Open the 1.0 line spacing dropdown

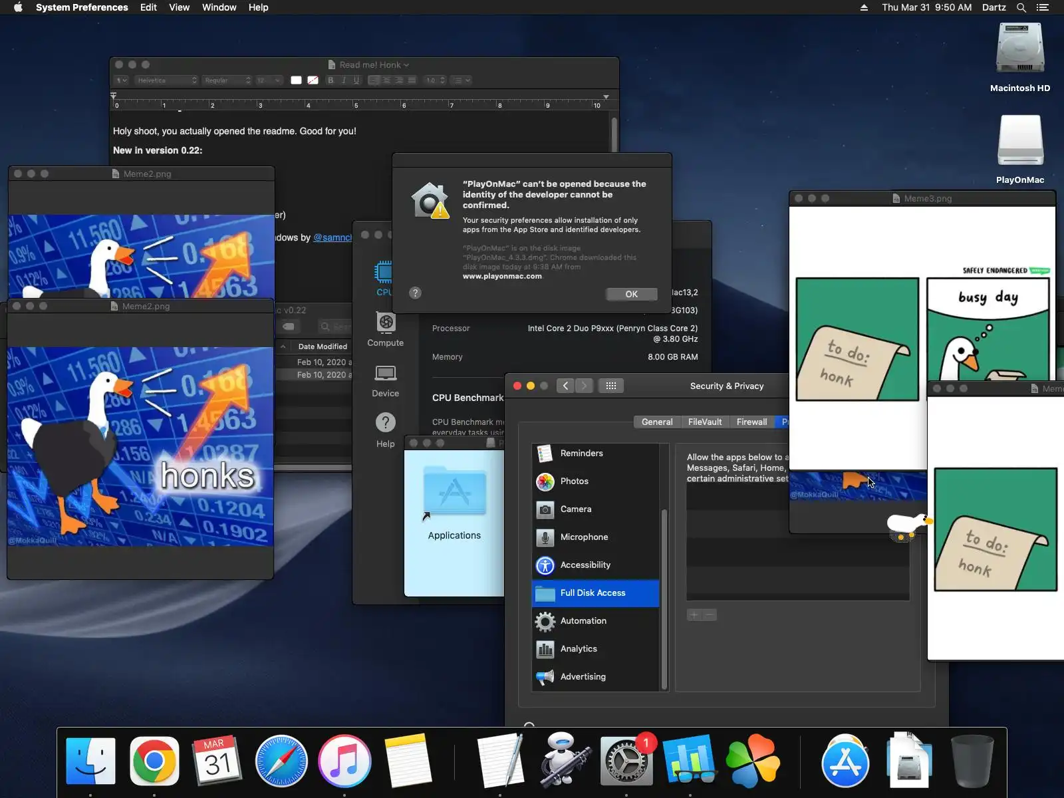[x=436, y=80]
